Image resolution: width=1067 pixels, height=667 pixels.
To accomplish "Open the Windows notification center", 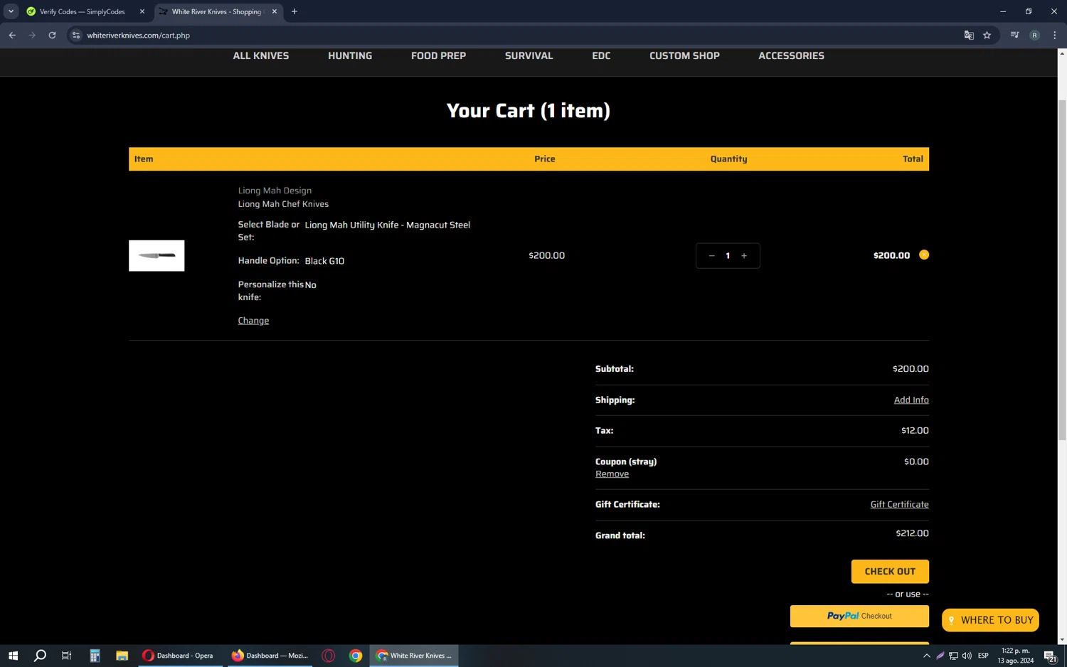I will coord(1050,656).
